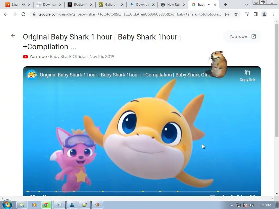This screenshot has height=209, width=279.
Task: Click the scrollbar down arrow
Action: 277,194
